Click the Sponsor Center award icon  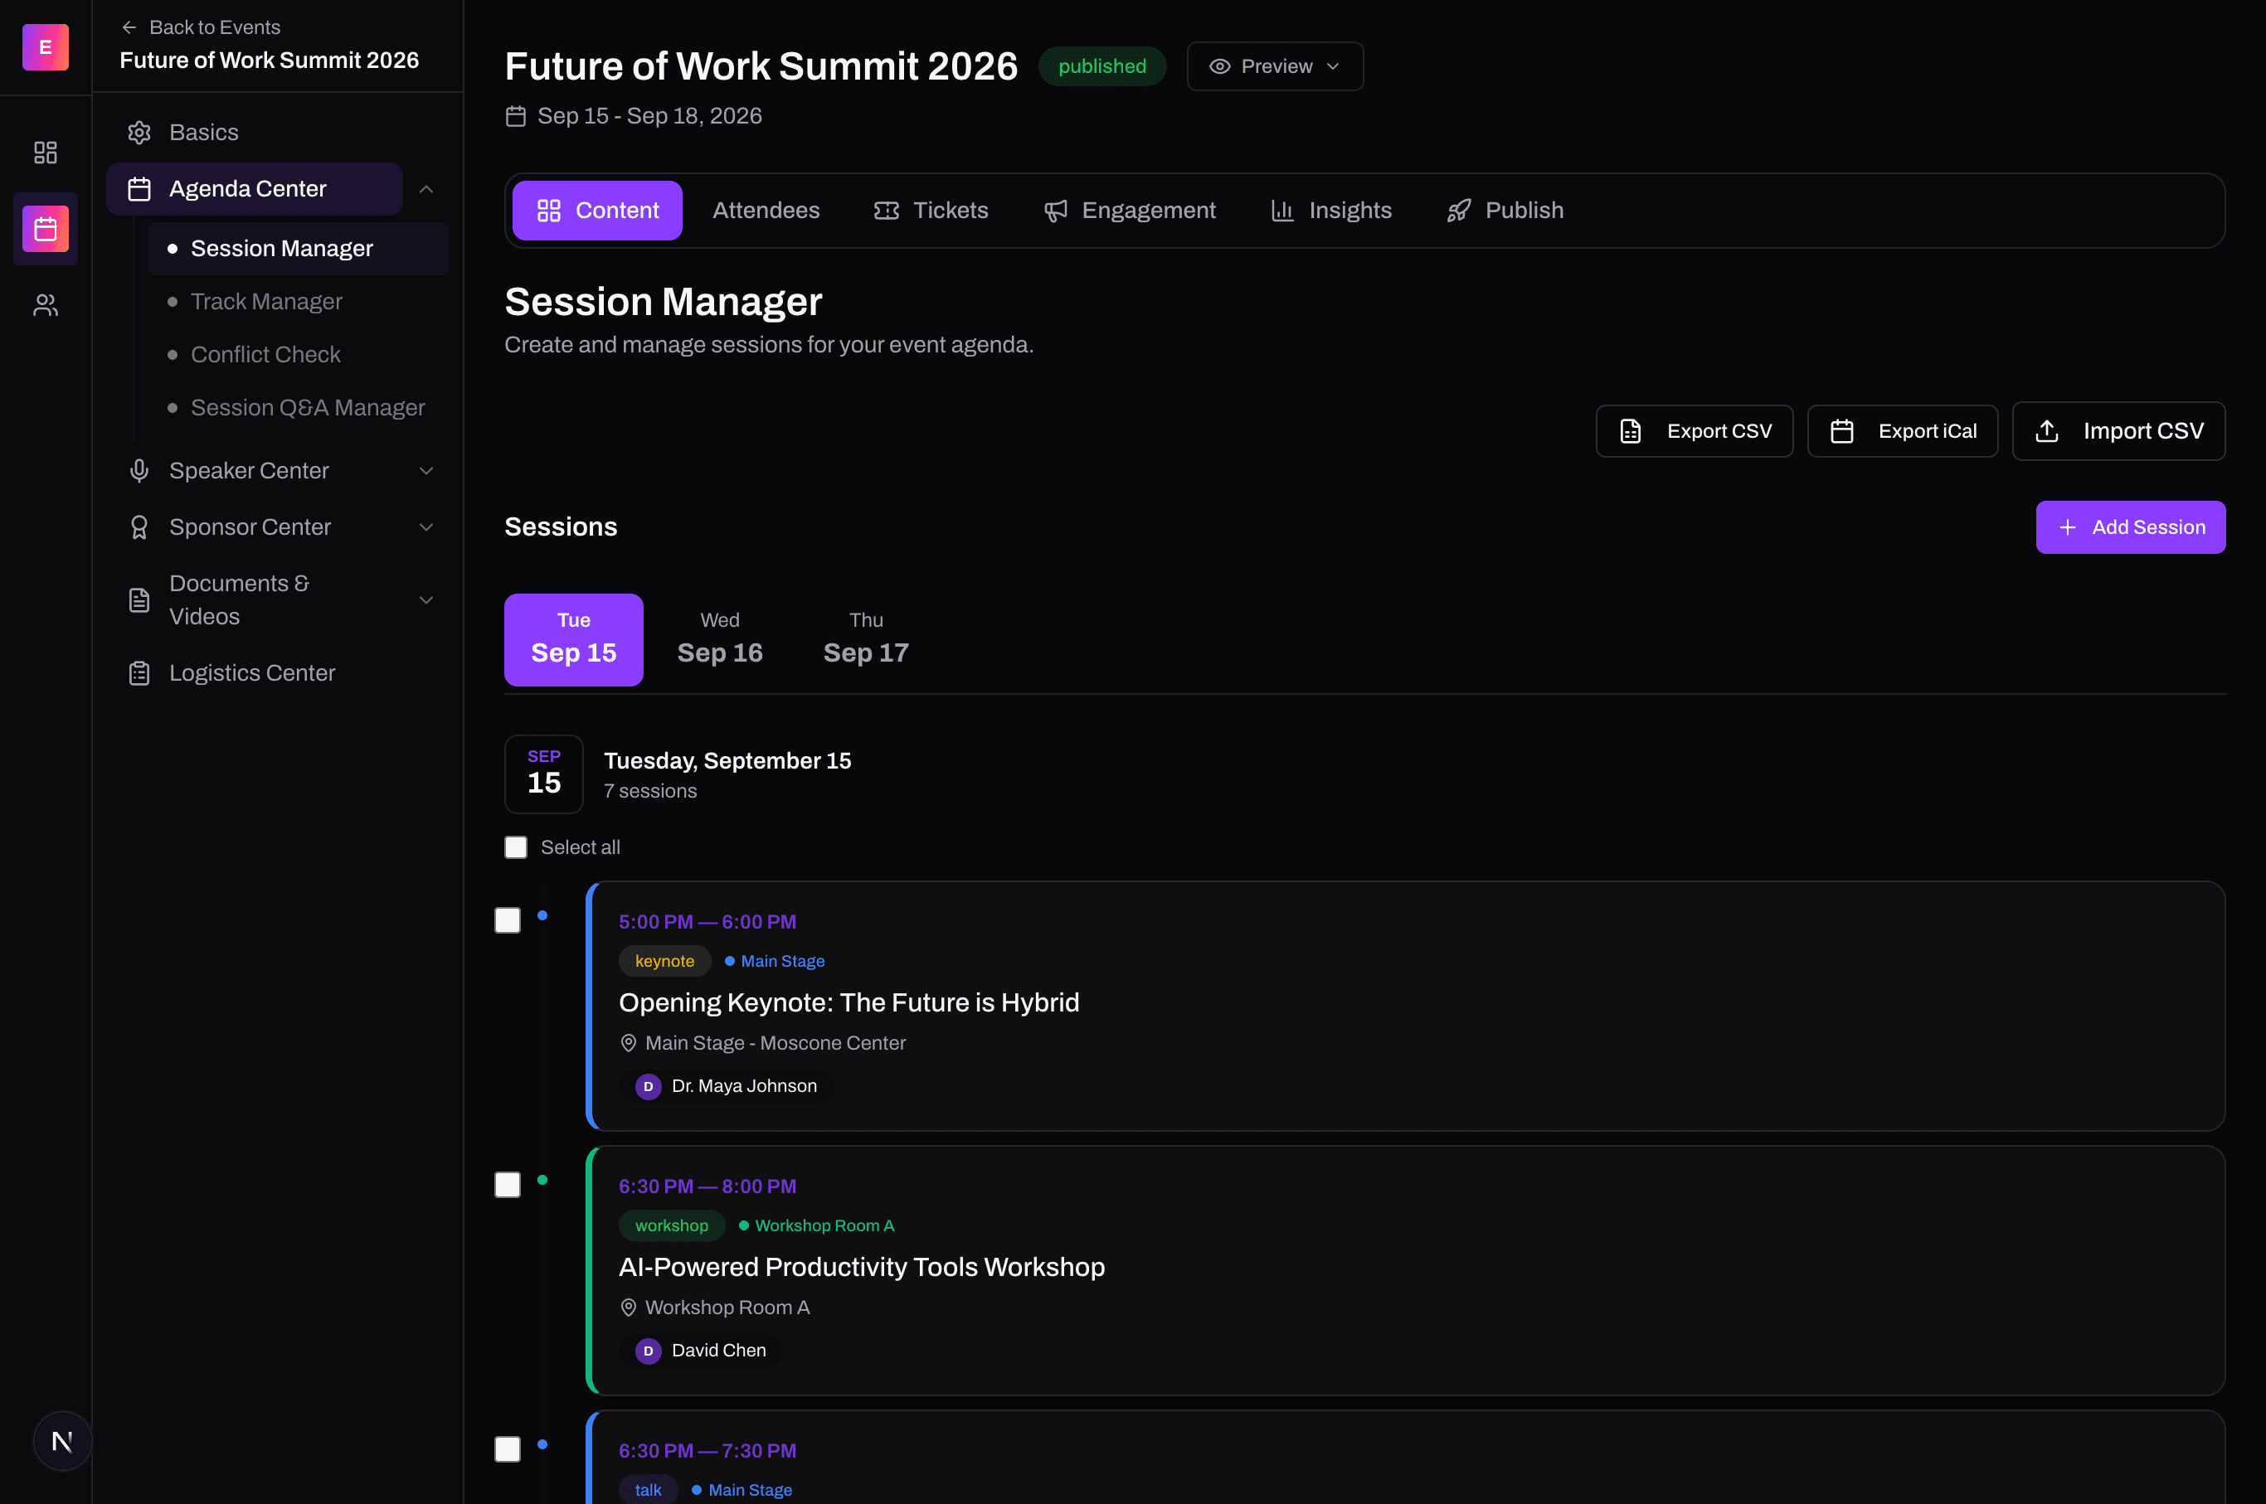click(x=139, y=527)
